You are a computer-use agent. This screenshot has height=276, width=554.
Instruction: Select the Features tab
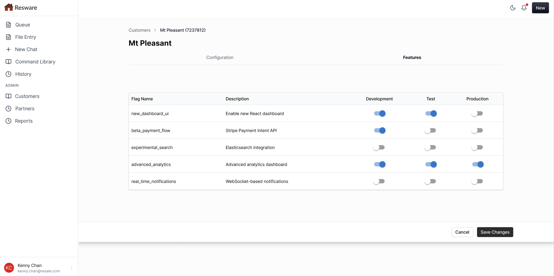tap(412, 57)
